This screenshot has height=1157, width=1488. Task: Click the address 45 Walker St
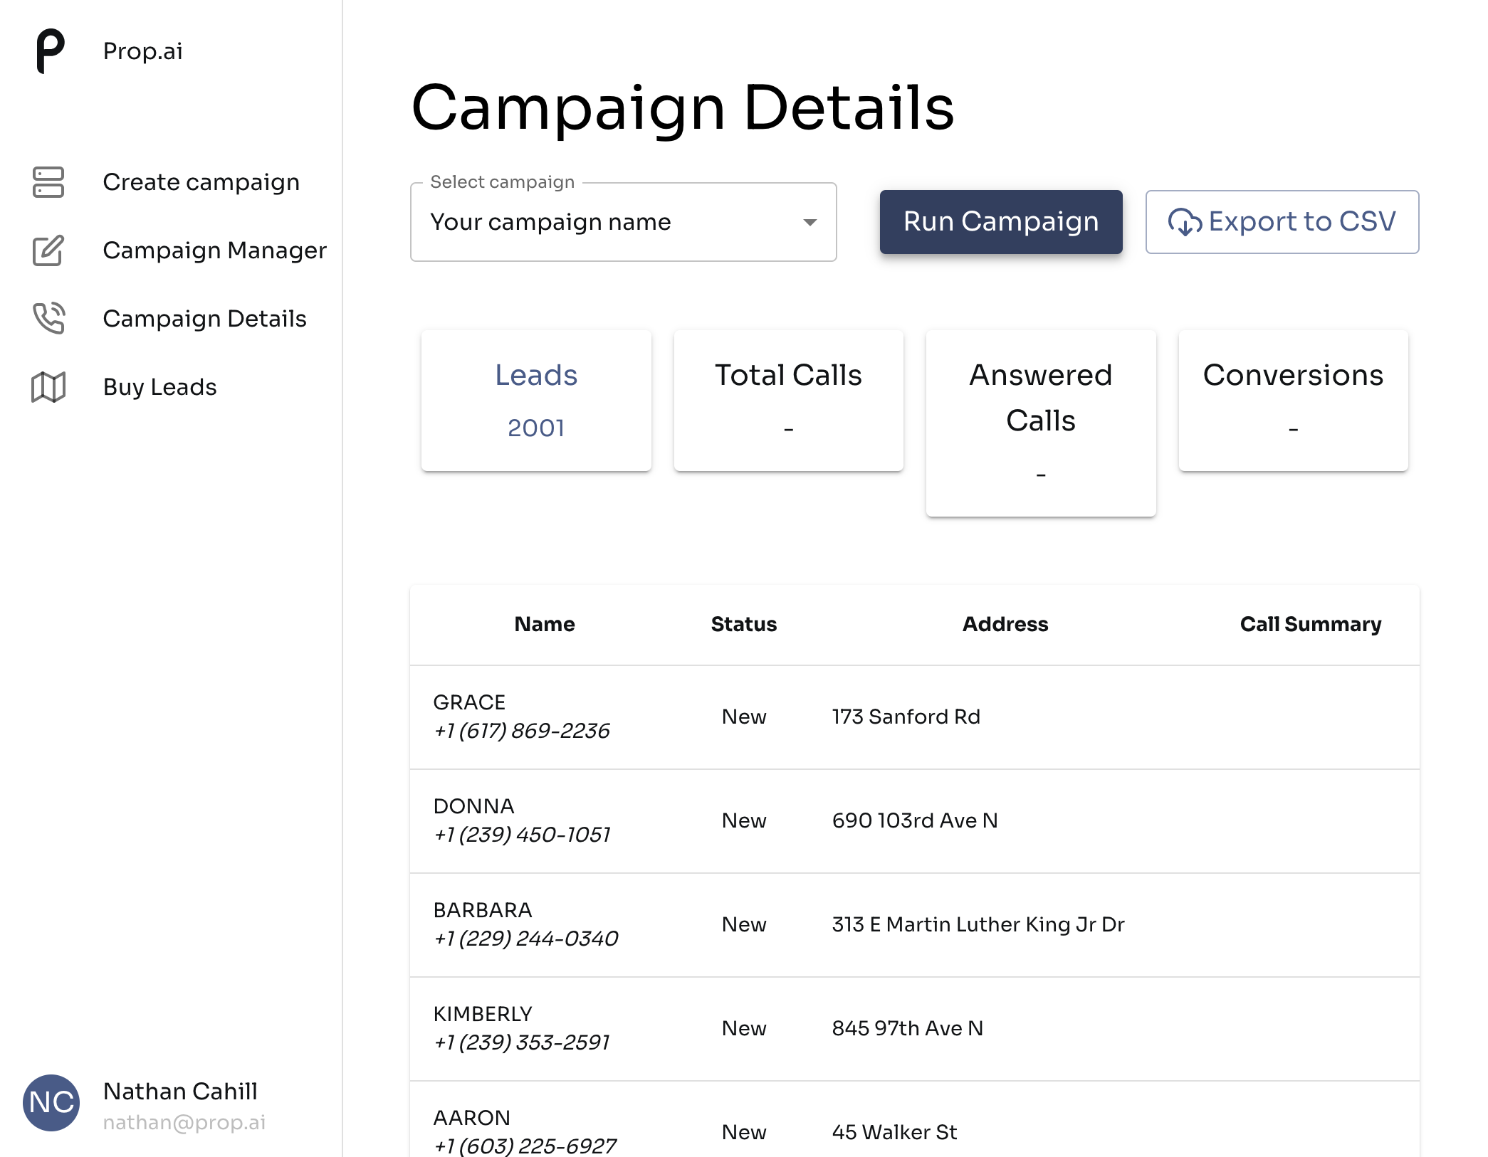coord(894,1132)
